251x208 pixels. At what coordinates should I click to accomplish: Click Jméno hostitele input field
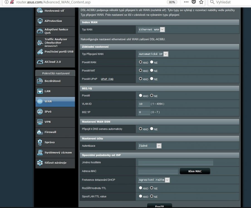[x=176, y=163]
